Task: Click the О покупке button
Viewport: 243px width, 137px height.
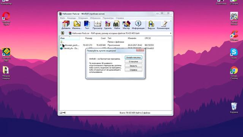Action: point(133,62)
